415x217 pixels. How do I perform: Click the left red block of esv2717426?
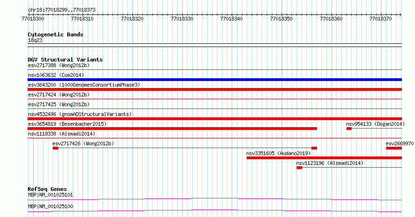click(x=55, y=148)
